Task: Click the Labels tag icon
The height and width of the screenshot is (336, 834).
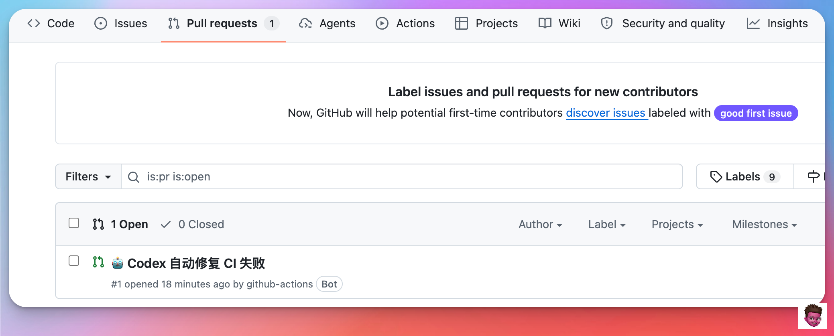Action: click(x=716, y=176)
